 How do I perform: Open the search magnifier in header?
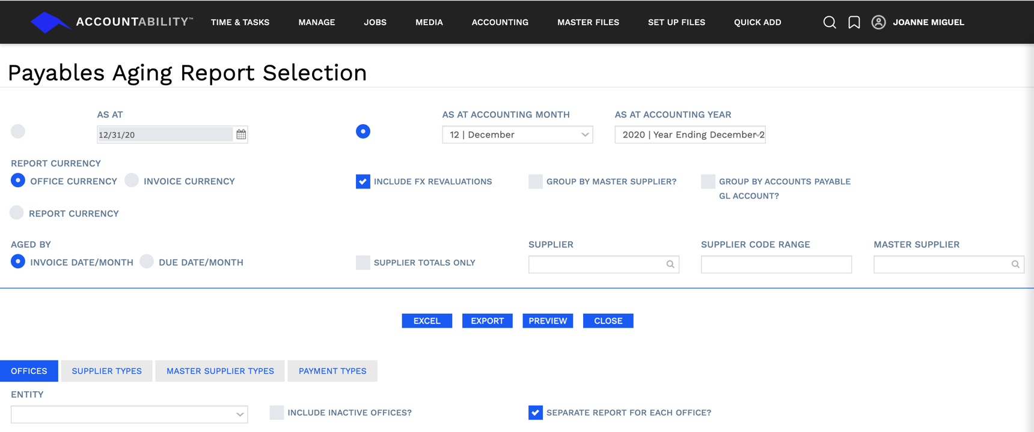click(830, 22)
